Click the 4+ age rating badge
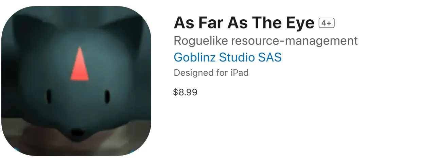Viewport: 435px width, 162px height. click(327, 23)
